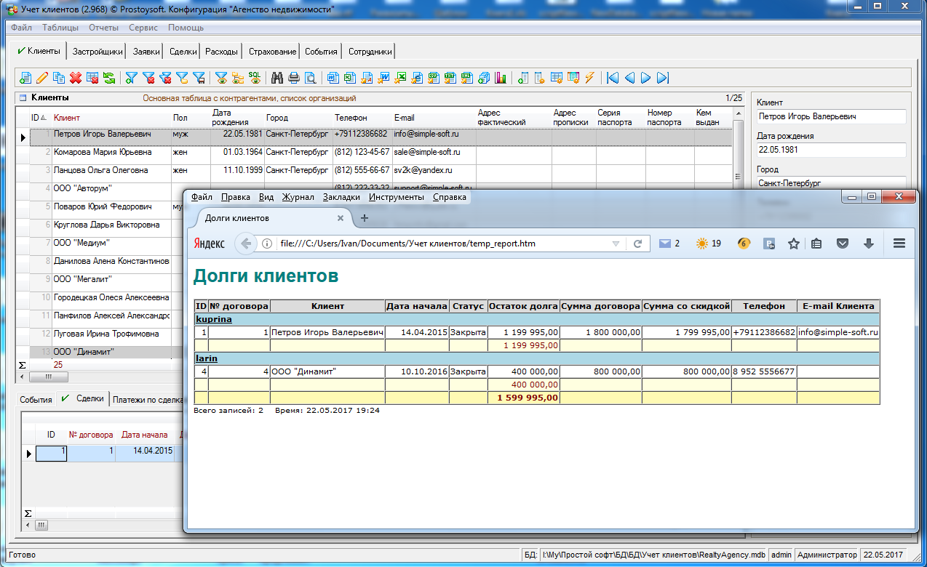Switch to the Страхование tab

(x=272, y=52)
